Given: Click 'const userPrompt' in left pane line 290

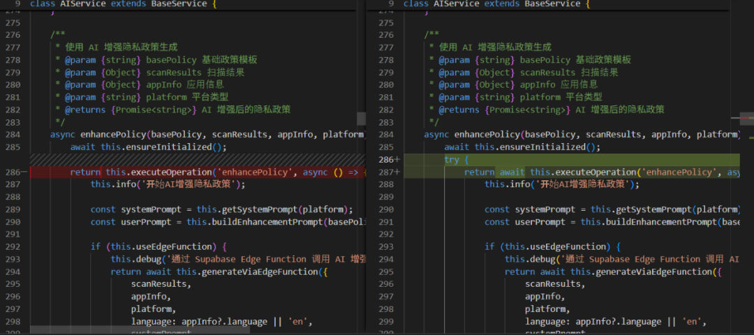Looking at the screenshot, I should [x=132, y=222].
